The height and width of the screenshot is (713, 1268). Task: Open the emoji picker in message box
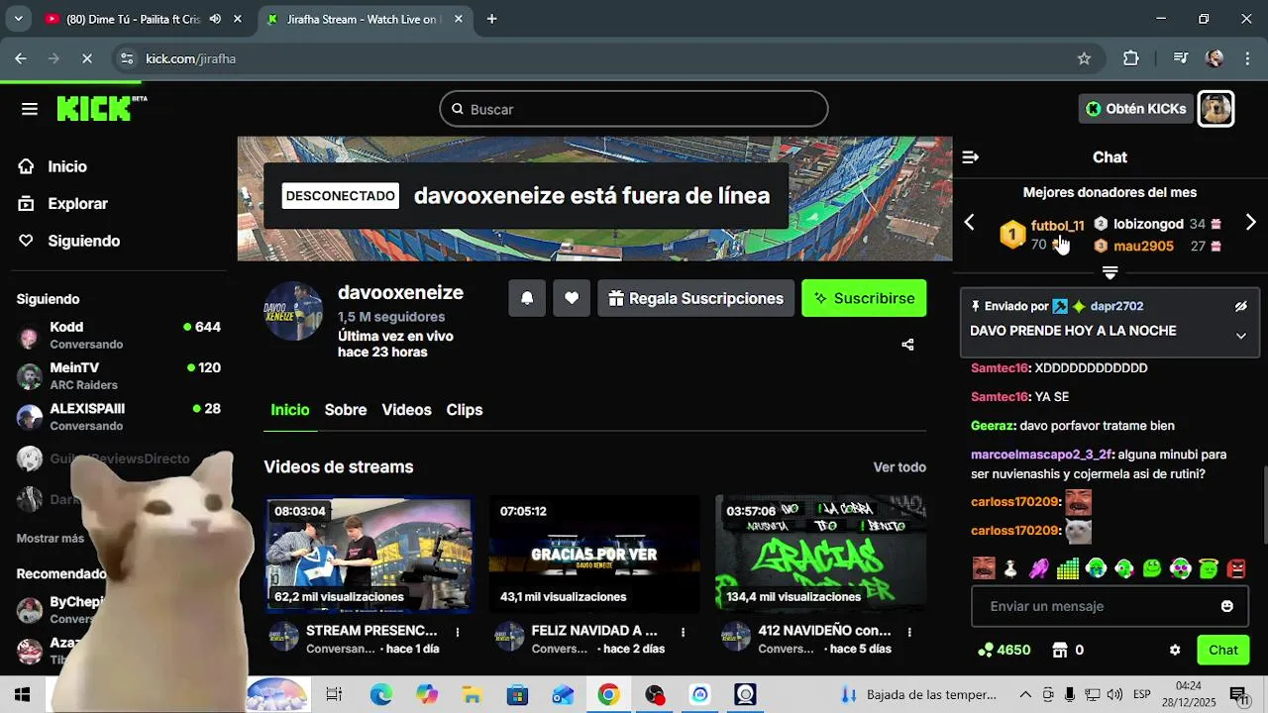(1227, 606)
